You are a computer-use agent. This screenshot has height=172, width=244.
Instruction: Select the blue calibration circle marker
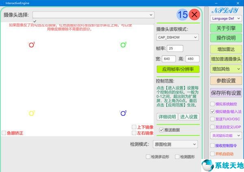coord(123,113)
